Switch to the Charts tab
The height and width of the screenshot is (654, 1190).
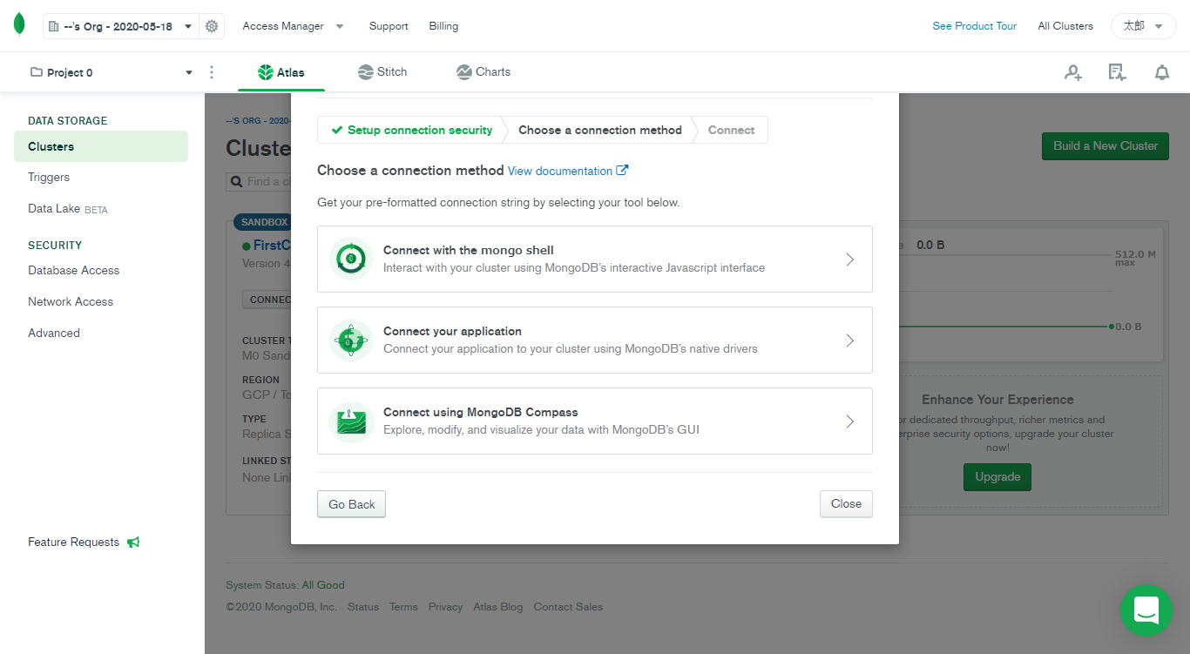[x=483, y=72]
